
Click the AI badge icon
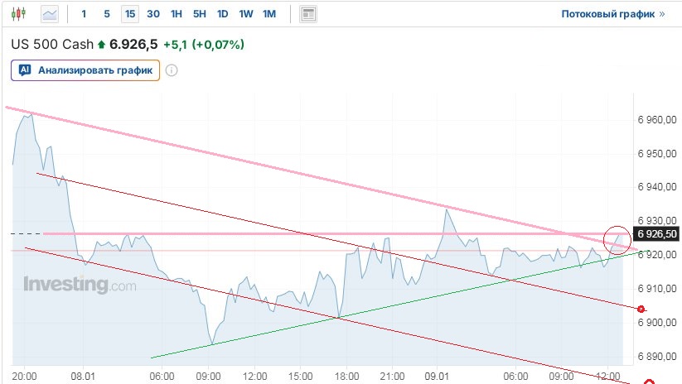pyautogui.click(x=25, y=70)
